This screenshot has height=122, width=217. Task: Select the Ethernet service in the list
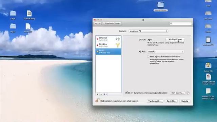click(108, 39)
